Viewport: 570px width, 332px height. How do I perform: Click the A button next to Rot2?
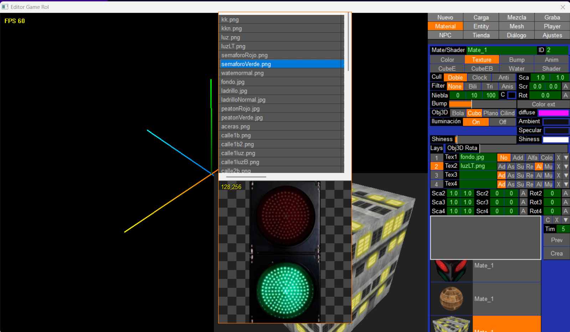[x=565, y=193]
